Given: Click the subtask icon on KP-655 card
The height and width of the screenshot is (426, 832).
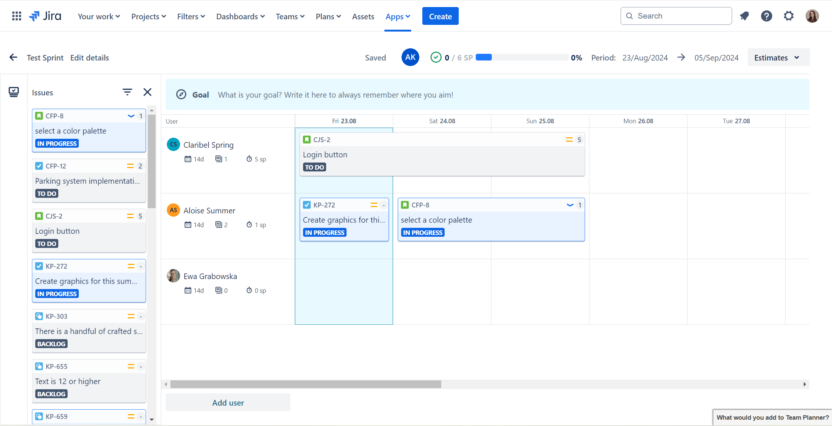Looking at the screenshot, I should [x=39, y=366].
